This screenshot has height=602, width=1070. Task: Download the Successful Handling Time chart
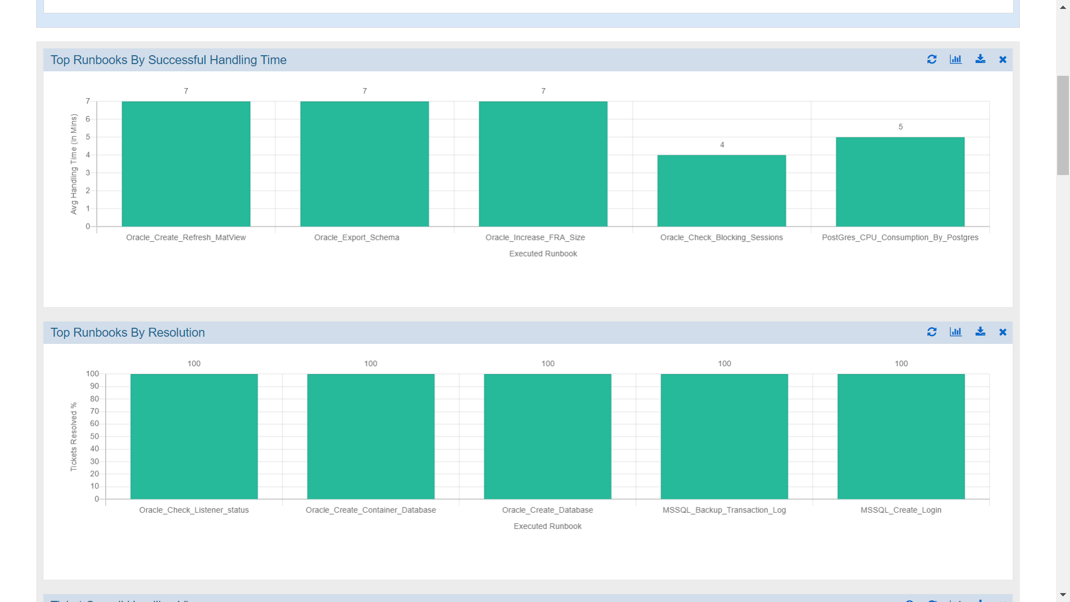[980, 59]
